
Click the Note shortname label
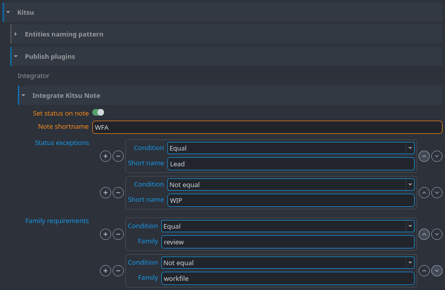pos(63,127)
